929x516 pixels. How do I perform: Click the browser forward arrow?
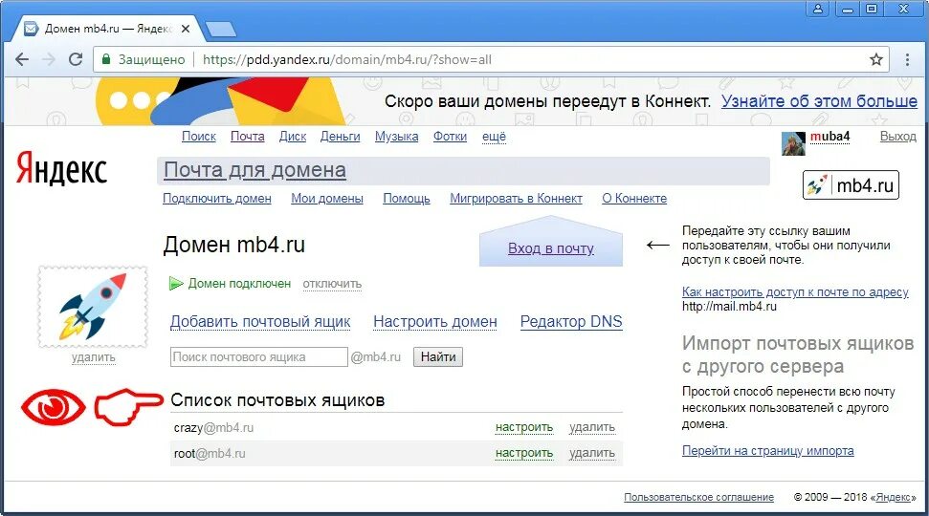49,59
